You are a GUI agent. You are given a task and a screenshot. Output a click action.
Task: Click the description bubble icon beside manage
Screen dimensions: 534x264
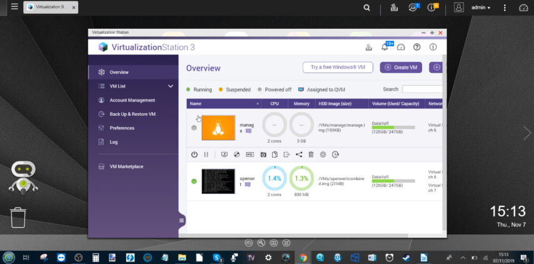tap(248, 131)
